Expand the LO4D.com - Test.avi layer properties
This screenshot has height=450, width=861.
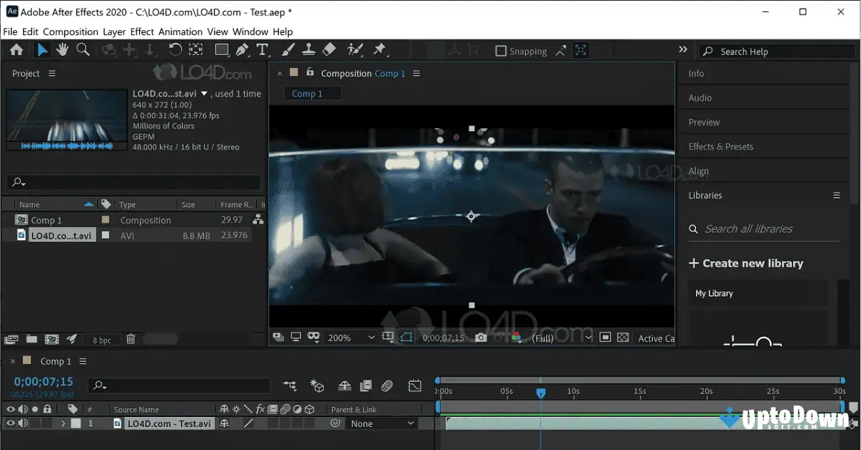point(65,423)
